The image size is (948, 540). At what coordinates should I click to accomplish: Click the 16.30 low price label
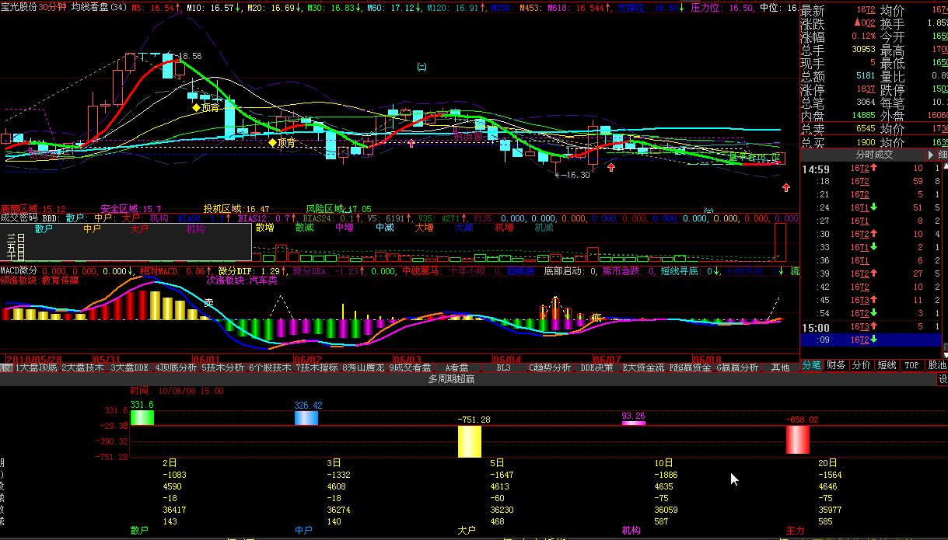(x=573, y=174)
